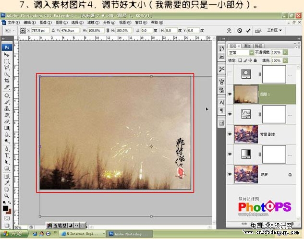Cancel the transform in options bar

(240, 30)
